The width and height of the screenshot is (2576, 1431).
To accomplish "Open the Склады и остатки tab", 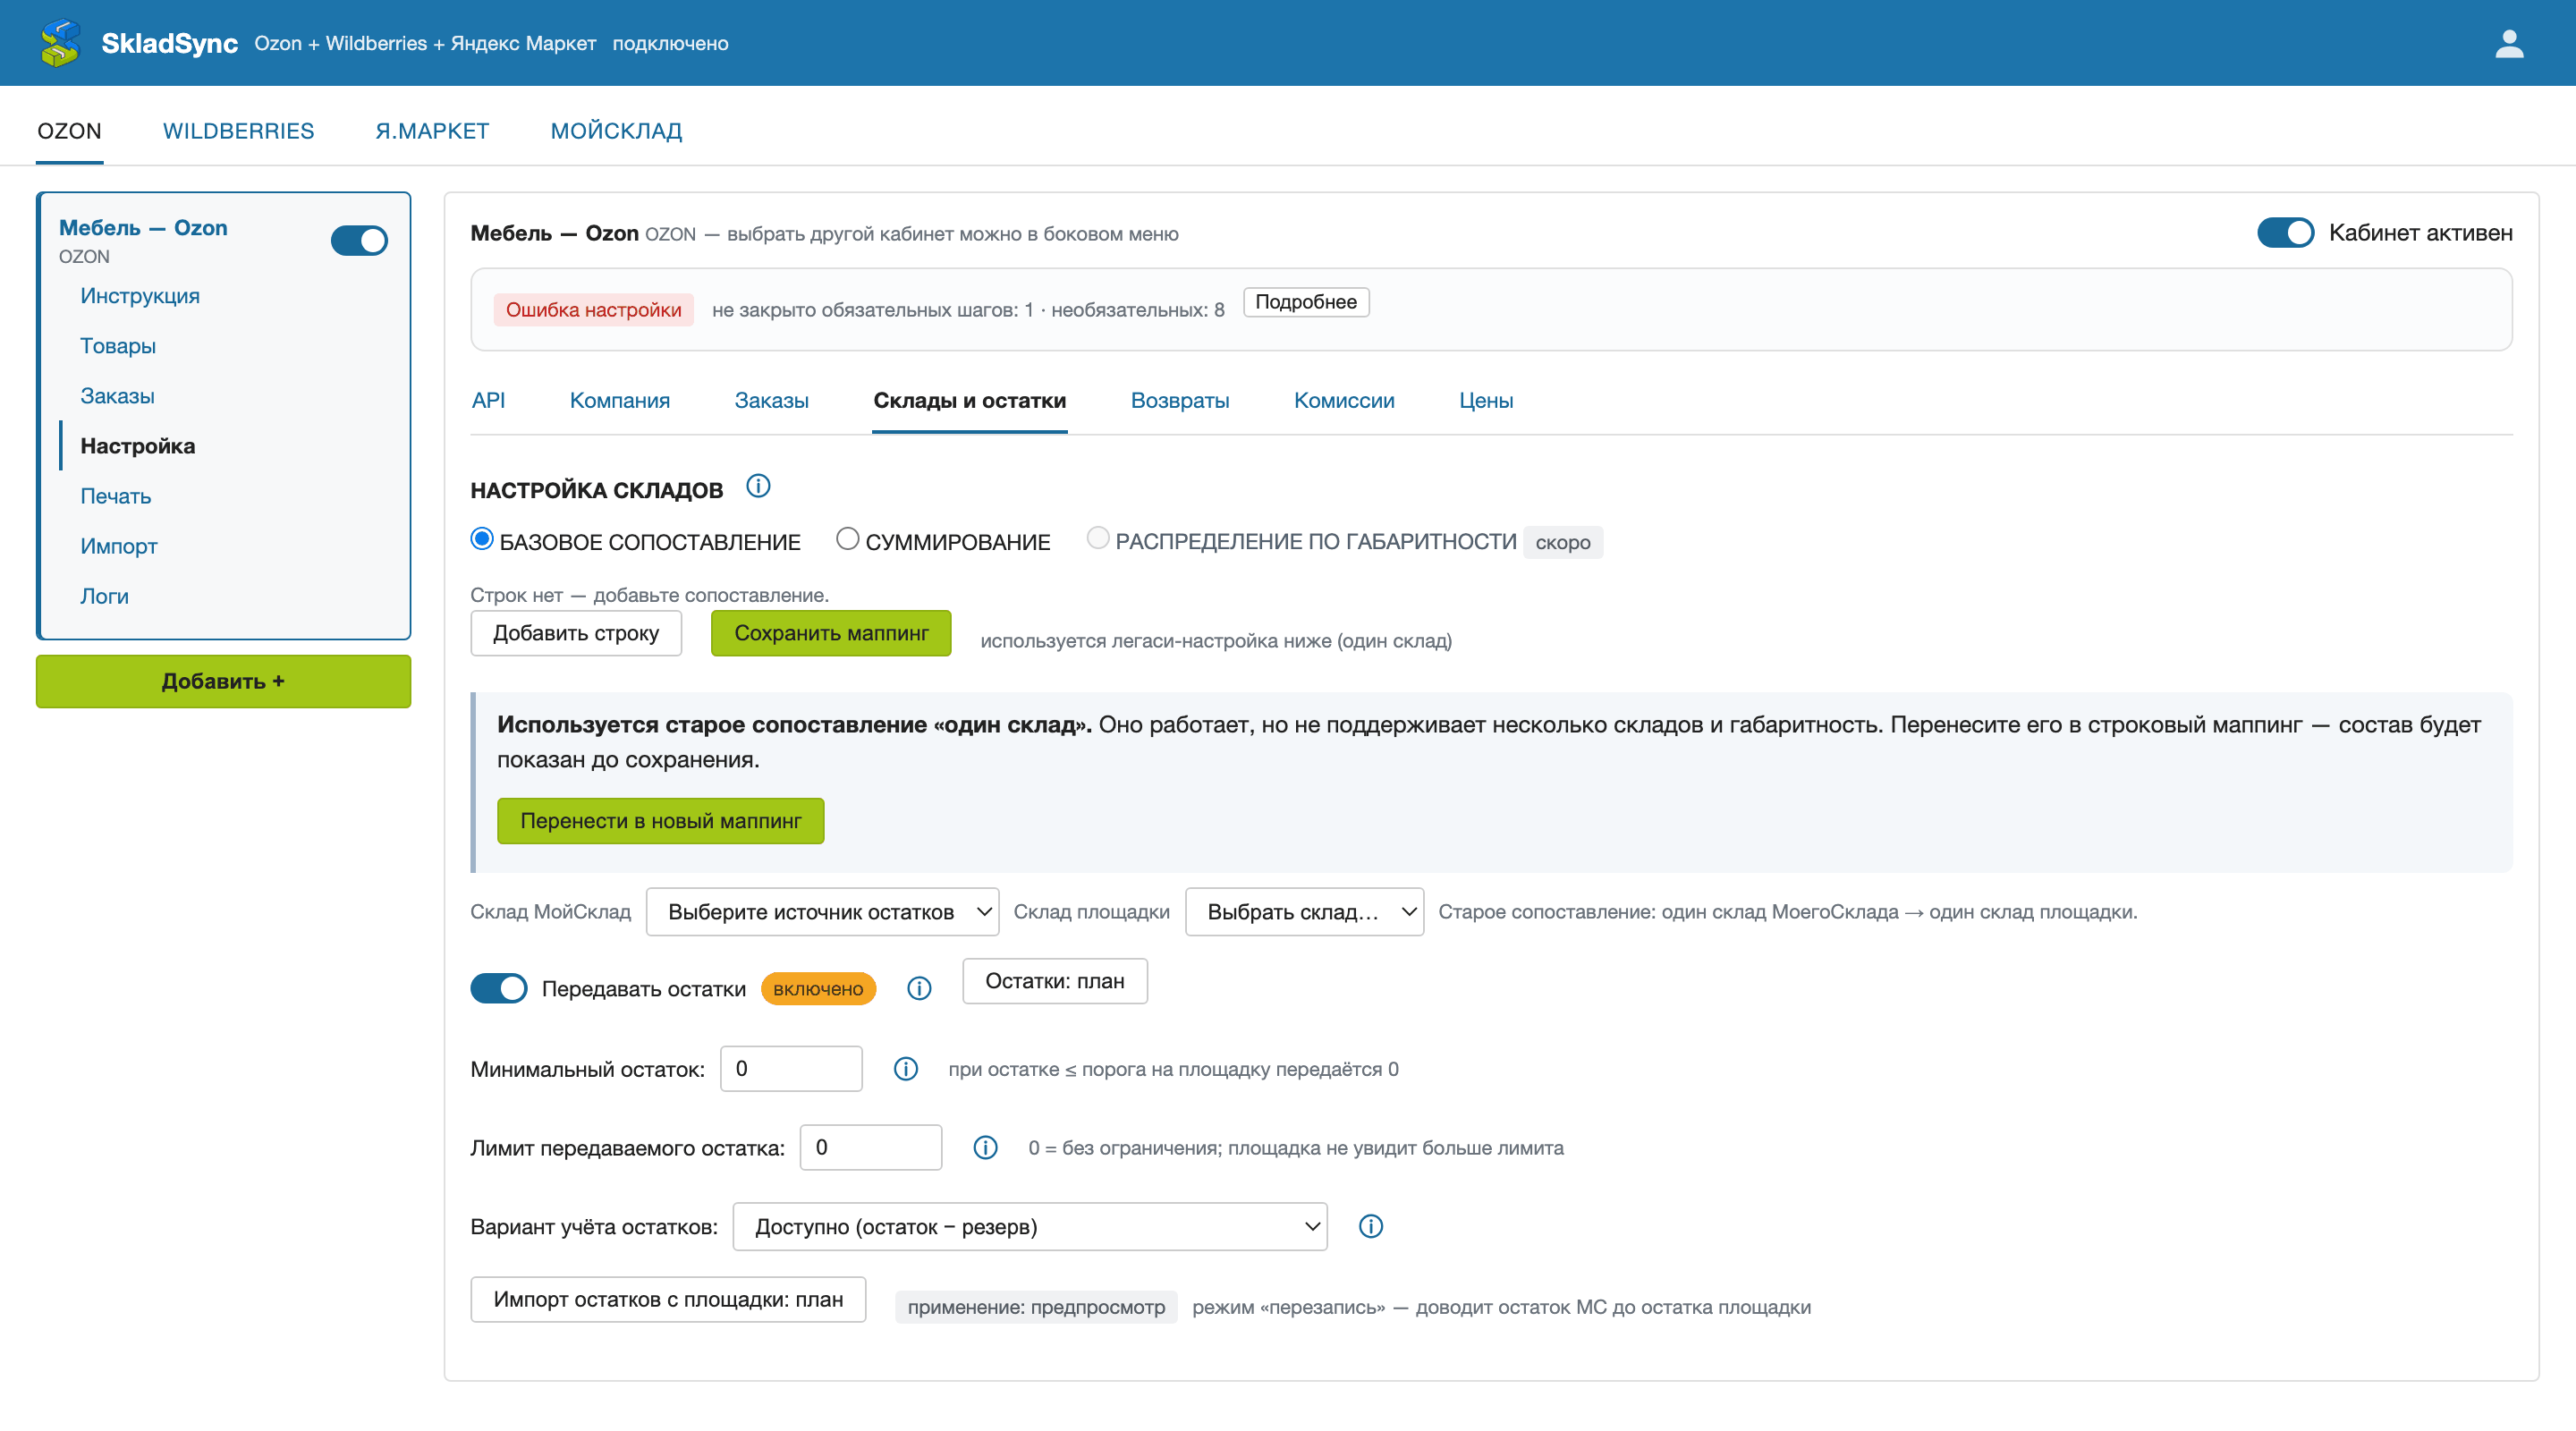I will coord(970,400).
